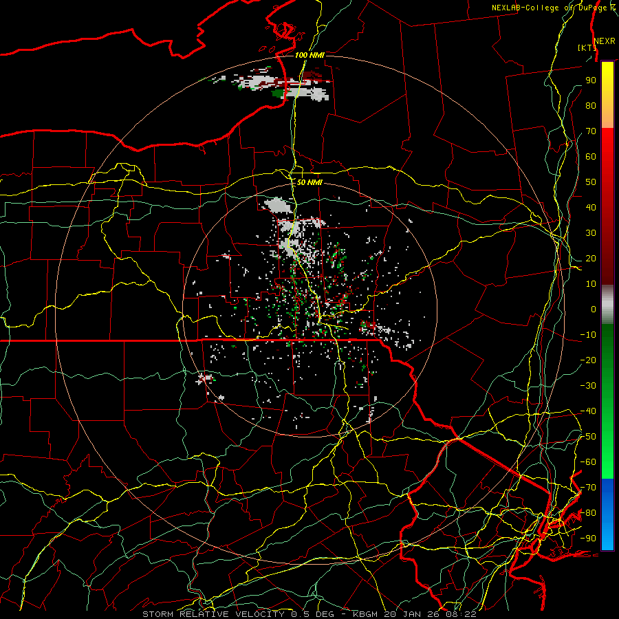This screenshot has width=619, height=619.
Task: Click the 70 value on velocity scale
Action: click(591, 131)
